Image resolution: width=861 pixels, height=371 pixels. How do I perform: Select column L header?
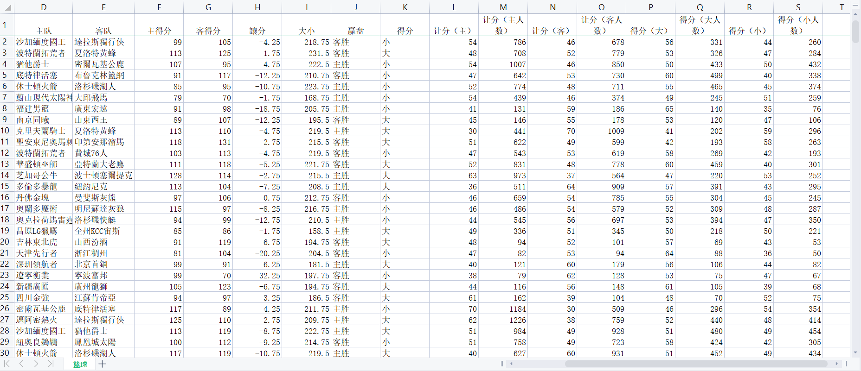[454, 7]
